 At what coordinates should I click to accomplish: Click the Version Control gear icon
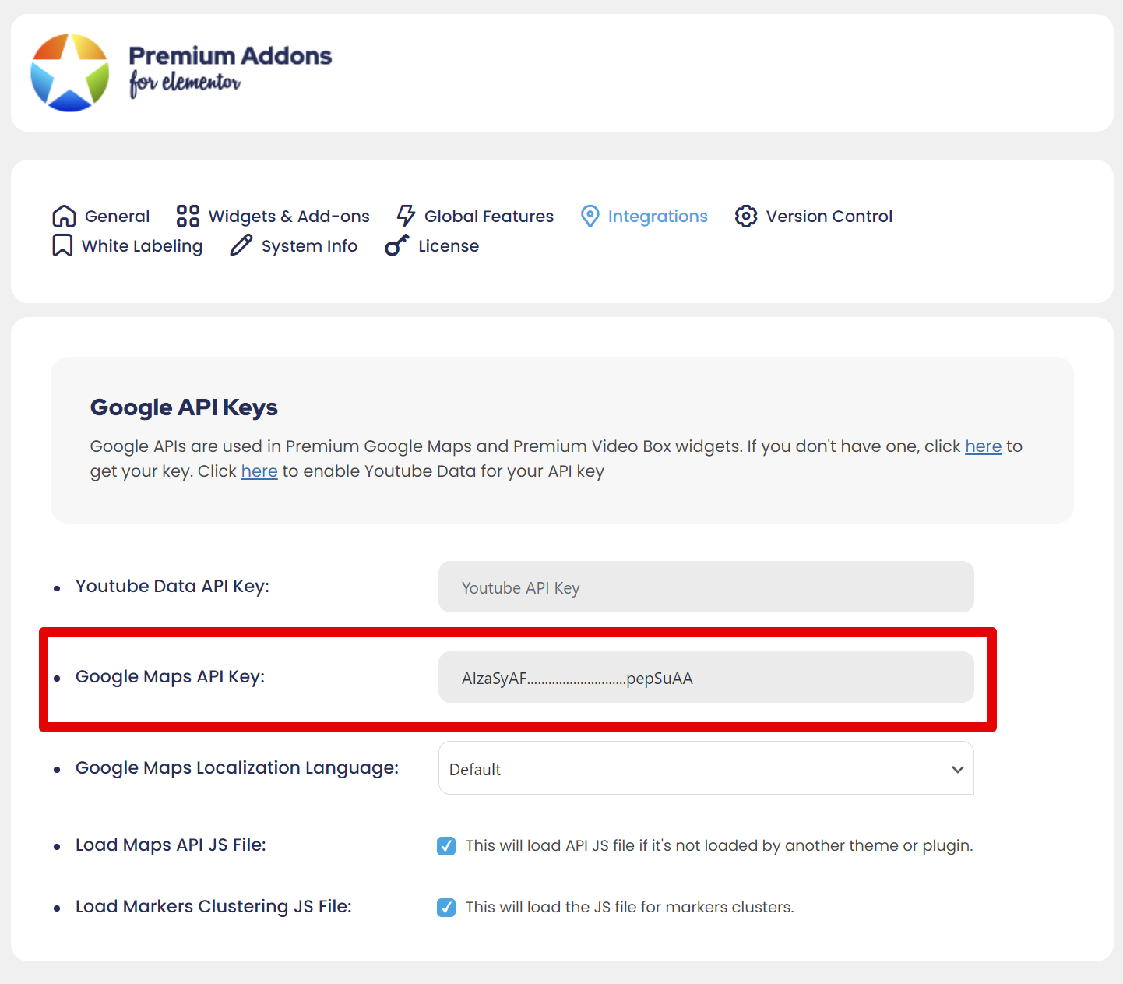tap(746, 216)
